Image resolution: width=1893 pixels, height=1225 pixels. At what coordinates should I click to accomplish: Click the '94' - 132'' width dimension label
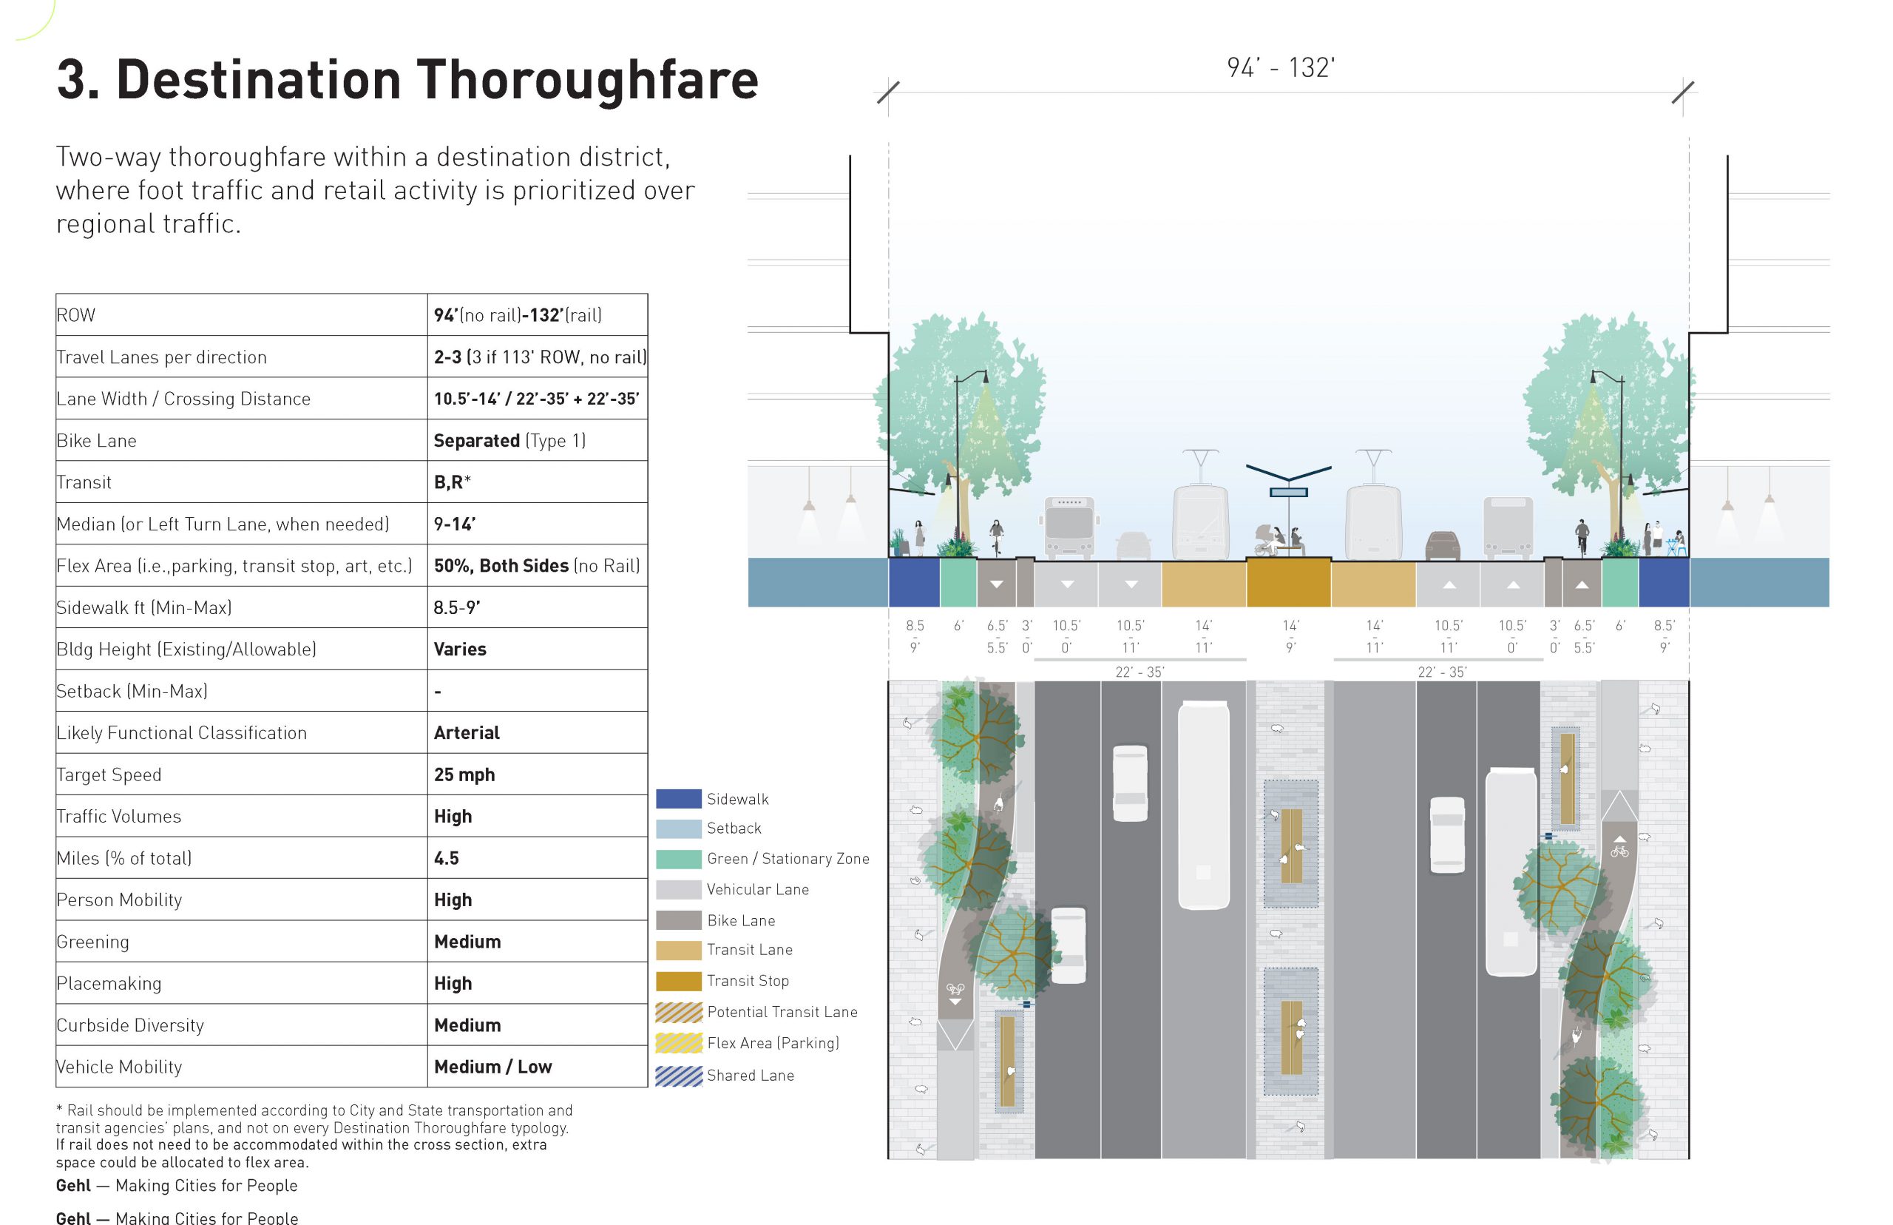click(x=1280, y=67)
